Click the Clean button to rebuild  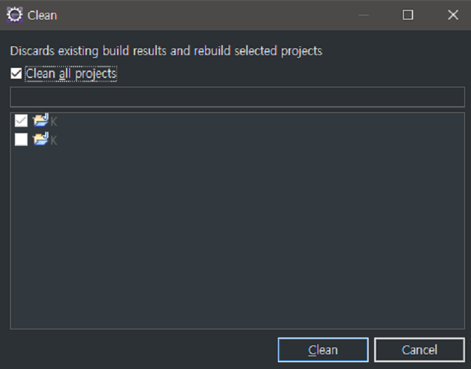pyautogui.click(x=323, y=350)
